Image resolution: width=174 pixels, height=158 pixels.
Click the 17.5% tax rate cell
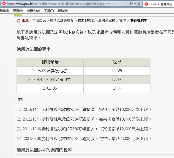click(x=117, y=80)
